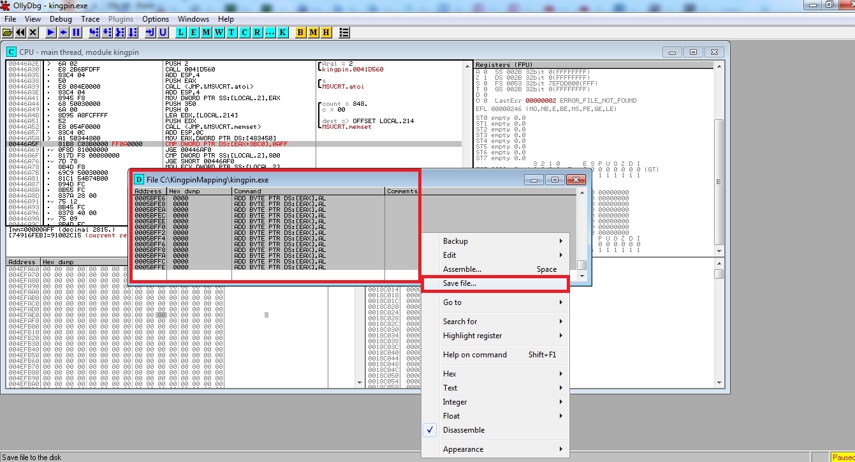
Task: Open the Threads T icon
Action: pos(232,32)
